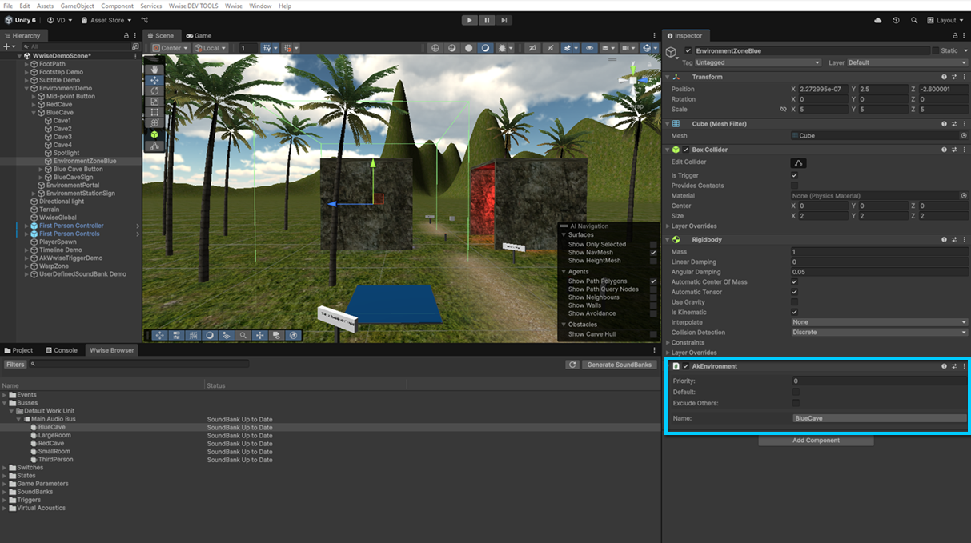The width and height of the screenshot is (971, 543).
Task: Expand the Constraints section in Rigidbody
Action: [x=688, y=342]
